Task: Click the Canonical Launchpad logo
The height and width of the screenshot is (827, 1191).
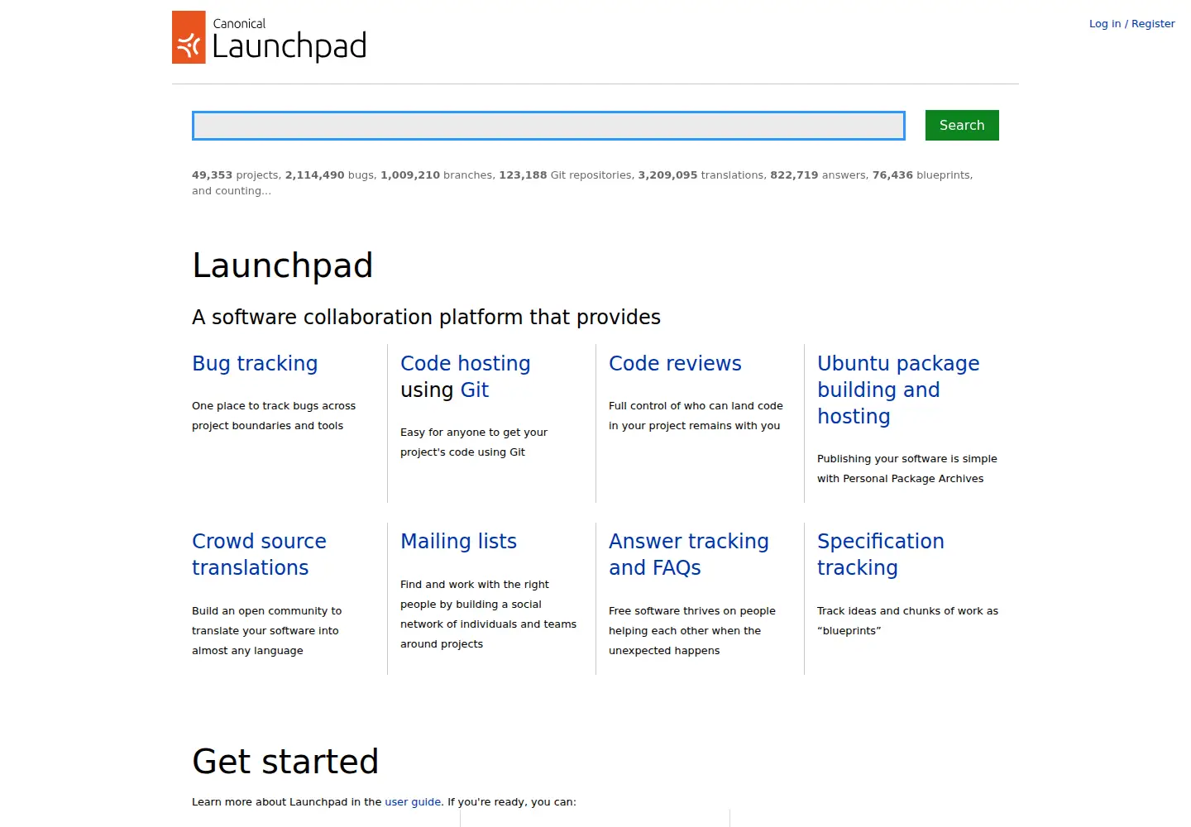Action: point(269,37)
